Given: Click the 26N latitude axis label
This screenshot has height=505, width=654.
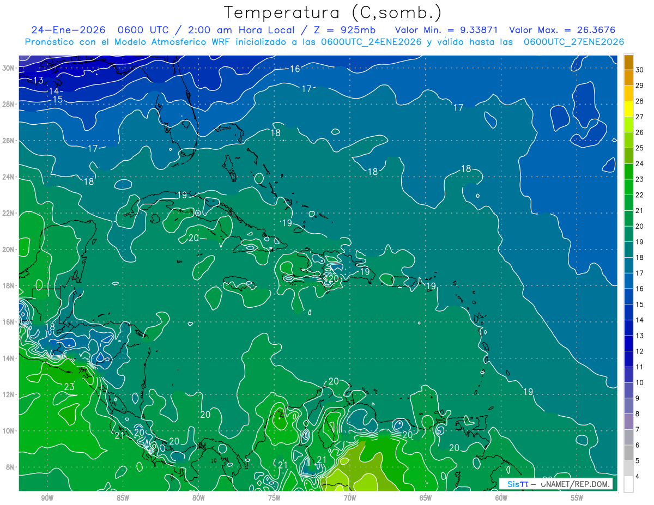Looking at the screenshot, I should click(9, 141).
